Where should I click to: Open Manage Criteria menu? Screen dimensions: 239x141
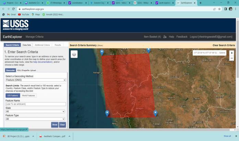click(x=34, y=37)
